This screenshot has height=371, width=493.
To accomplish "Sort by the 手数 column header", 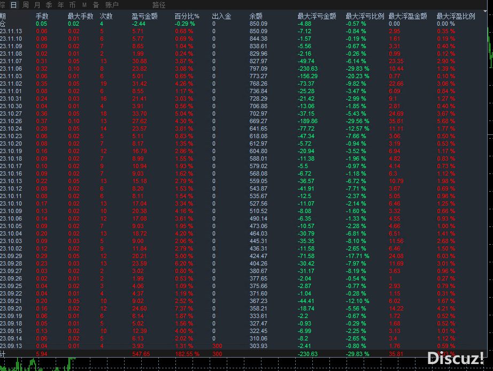I will (x=42, y=17).
